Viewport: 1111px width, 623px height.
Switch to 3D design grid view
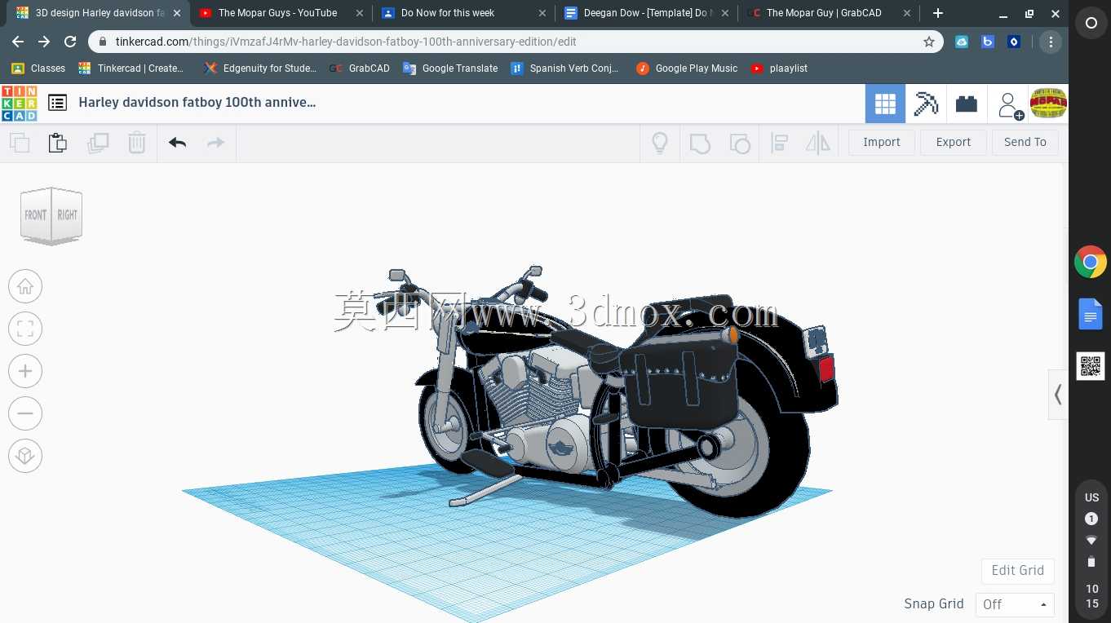[x=885, y=104]
